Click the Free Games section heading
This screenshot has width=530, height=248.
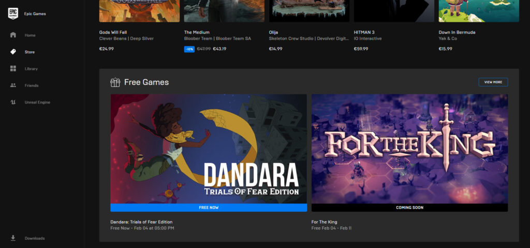tap(146, 82)
